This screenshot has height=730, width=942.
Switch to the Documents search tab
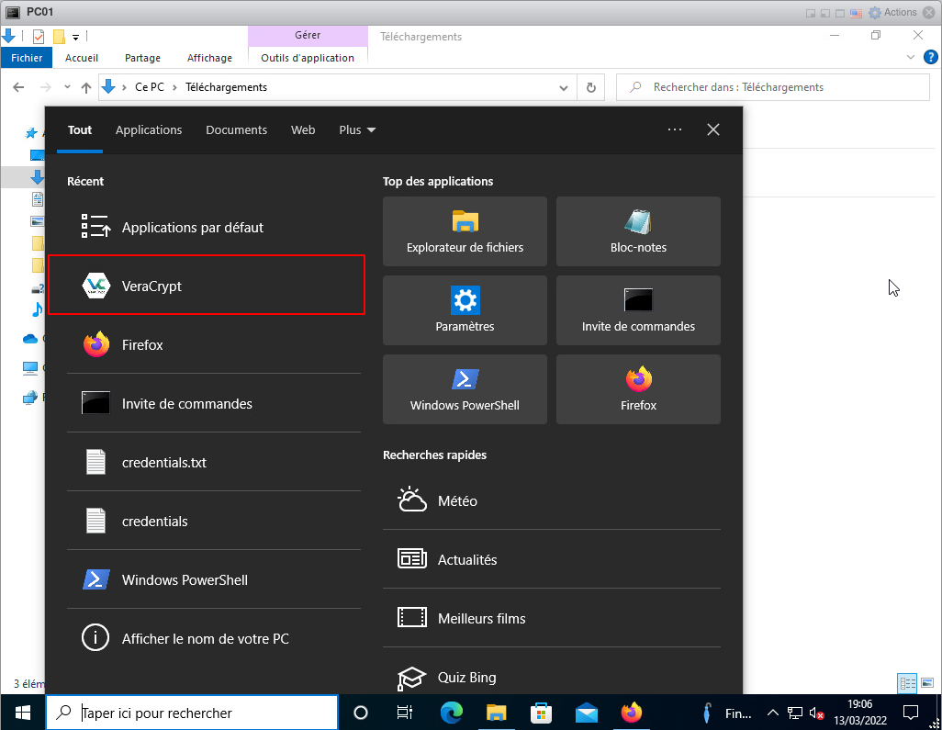pyautogui.click(x=236, y=130)
